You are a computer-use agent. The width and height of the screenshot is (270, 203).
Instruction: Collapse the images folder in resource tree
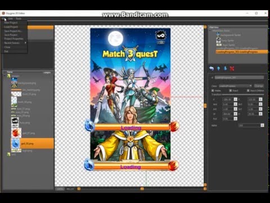click(4, 76)
